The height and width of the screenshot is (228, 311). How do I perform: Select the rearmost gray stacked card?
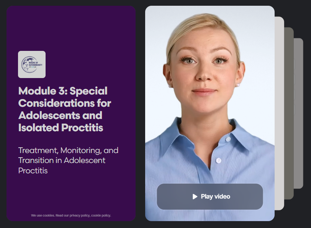click(298, 113)
